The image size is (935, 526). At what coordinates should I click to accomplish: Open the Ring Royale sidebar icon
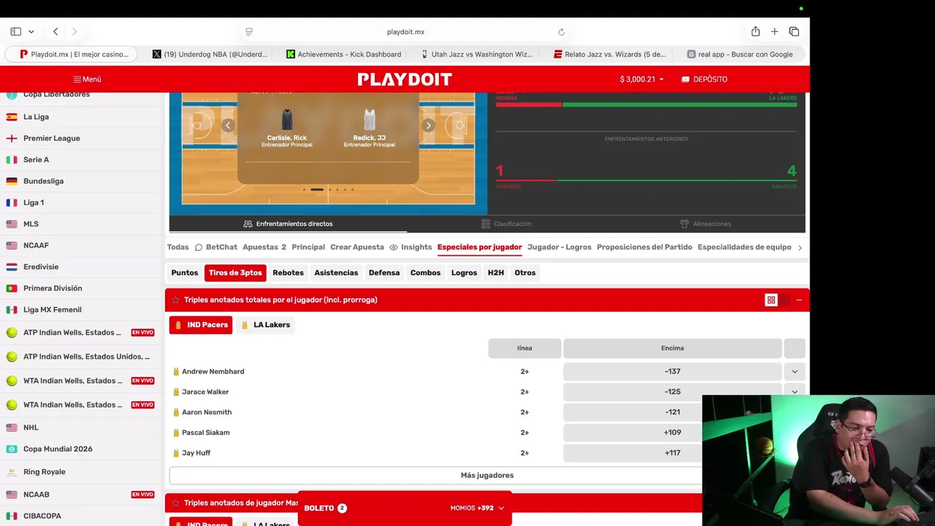pyautogui.click(x=12, y=472)
